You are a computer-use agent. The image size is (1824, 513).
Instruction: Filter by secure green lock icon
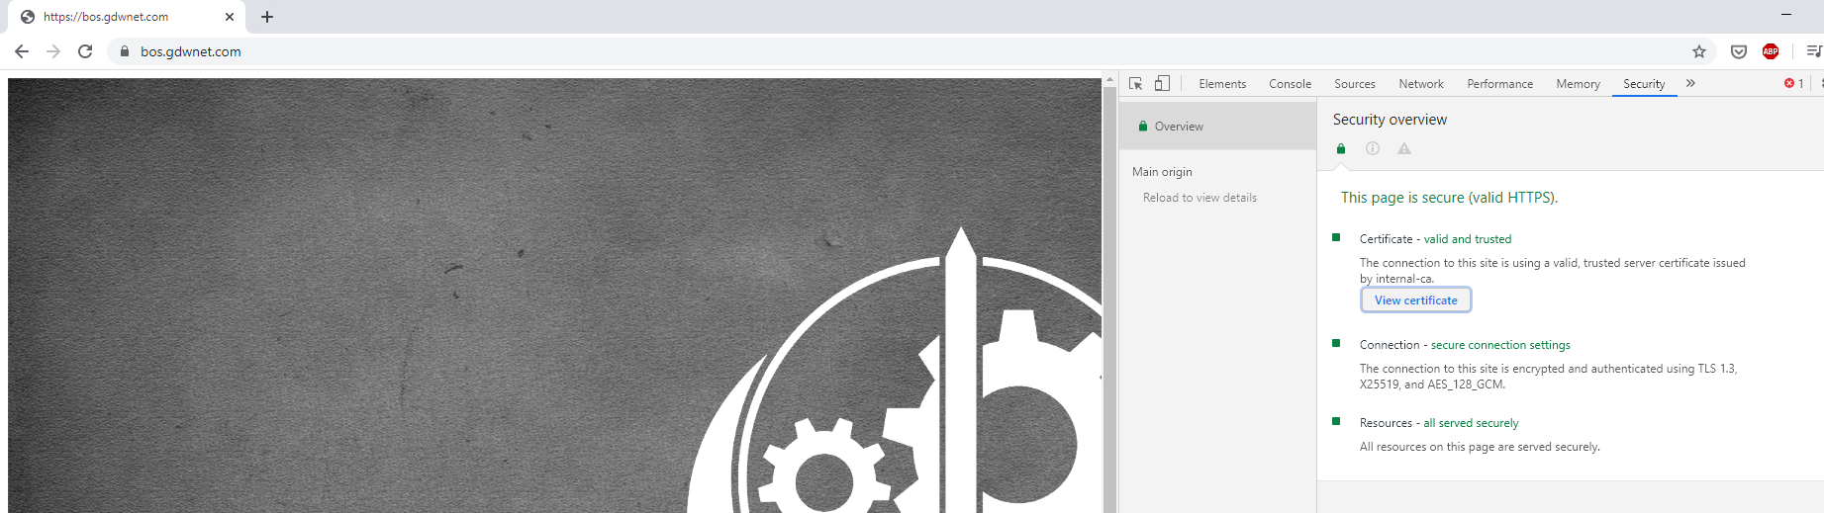tap(1341, 149)
